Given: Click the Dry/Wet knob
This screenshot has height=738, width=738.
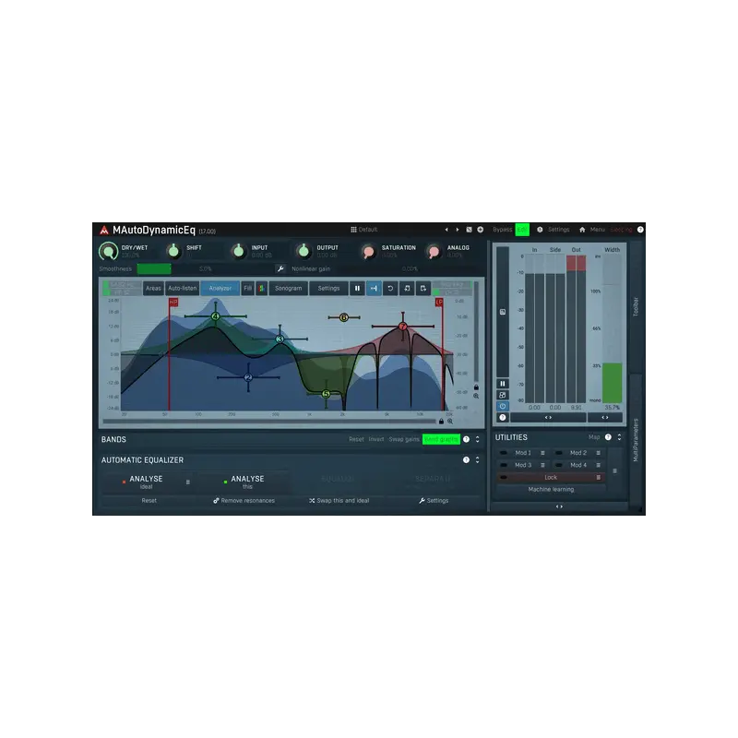Looking at the screenshot, I should click(108, 251).
